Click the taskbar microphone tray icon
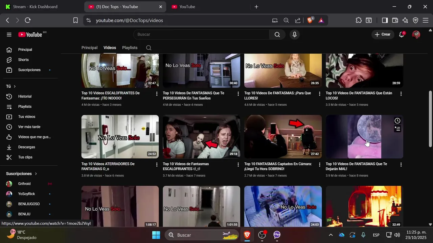 point(363,235)
